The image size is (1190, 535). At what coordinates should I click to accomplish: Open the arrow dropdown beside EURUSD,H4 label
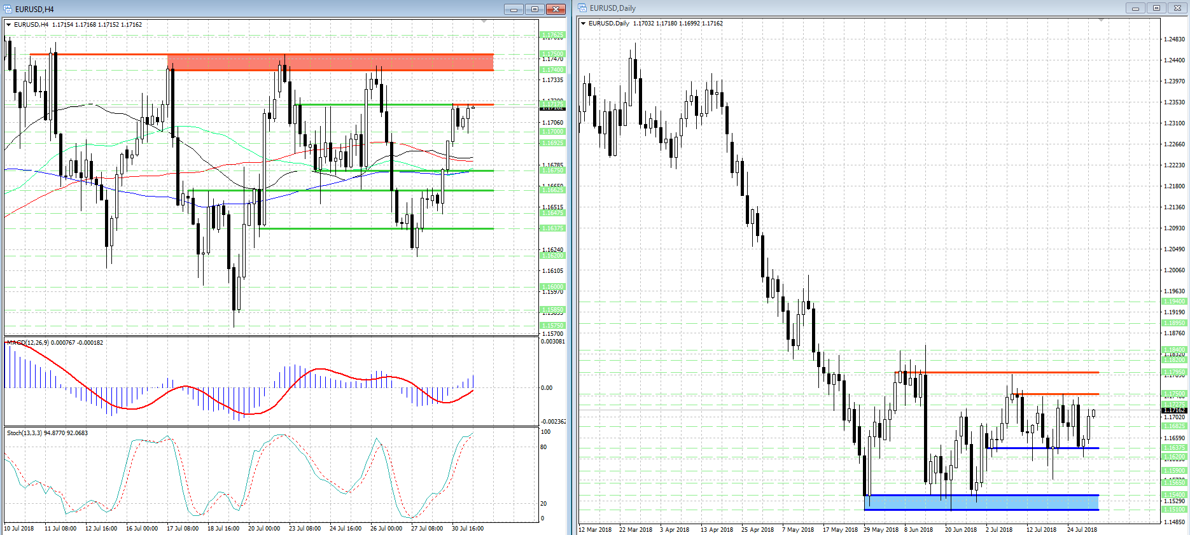pos(8,25)
